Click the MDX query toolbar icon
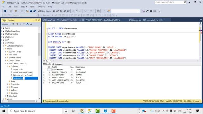 coord(57,11)
